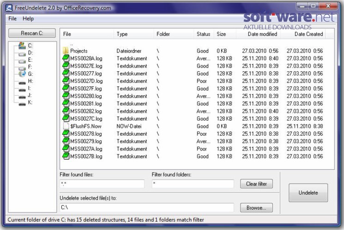
Task: Sort by the File column header
Action: click(x=87, y=34)
